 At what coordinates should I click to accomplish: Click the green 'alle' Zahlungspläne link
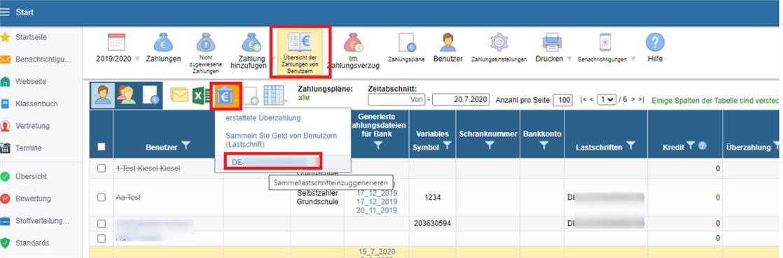(x=303, y=98)
